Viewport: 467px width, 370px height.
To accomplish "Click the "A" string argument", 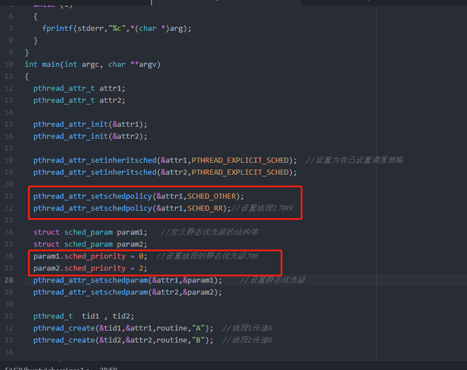I will 198,328.
